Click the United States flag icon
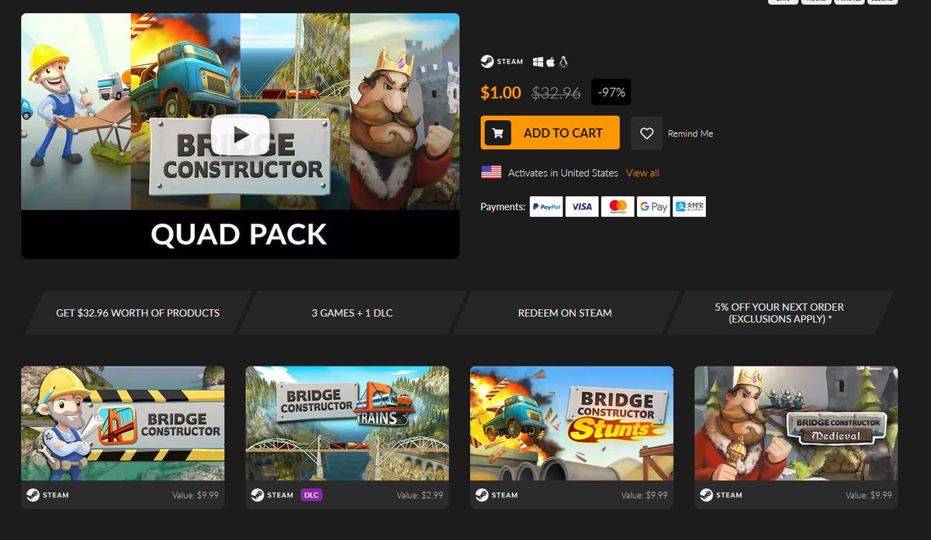The width and height of the screenshot is (931, 540). tap(491, 173)
